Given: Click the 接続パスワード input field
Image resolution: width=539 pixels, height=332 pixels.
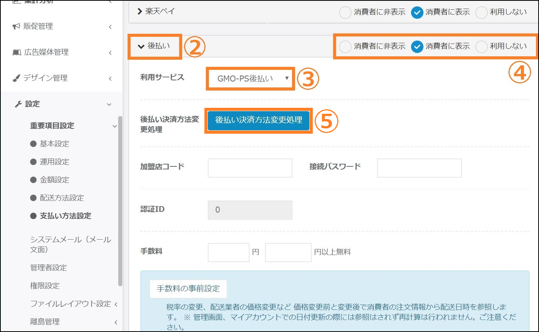Looking at the screenshot, I should [x=419, y=168].
